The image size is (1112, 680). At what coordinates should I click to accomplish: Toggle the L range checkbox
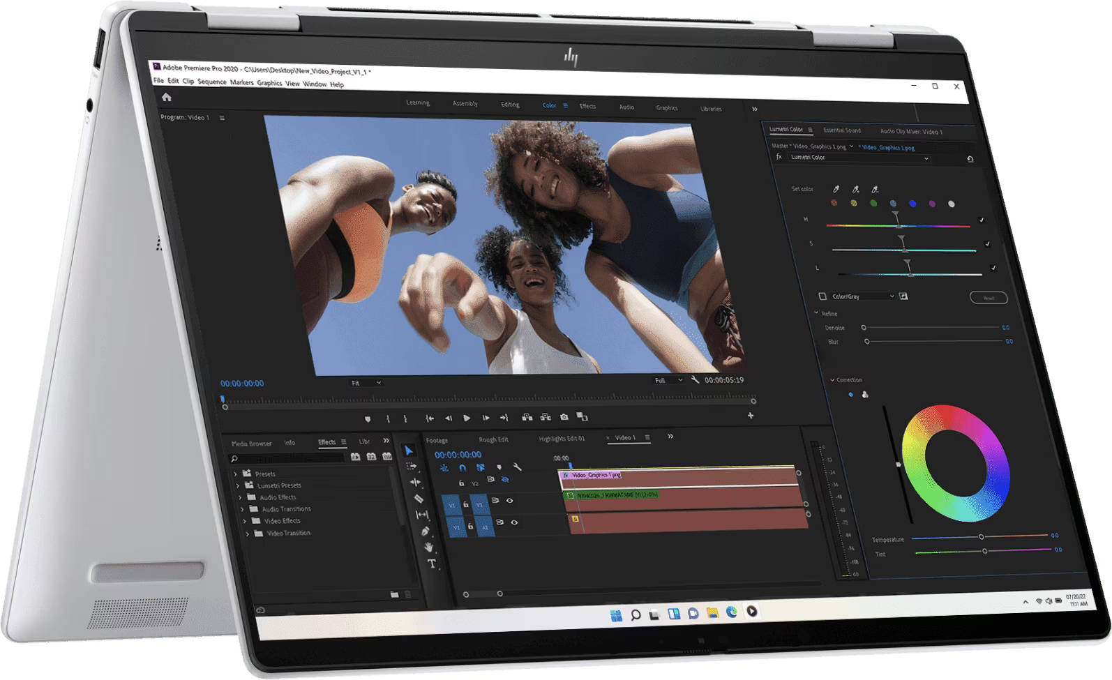coord(993,268)
